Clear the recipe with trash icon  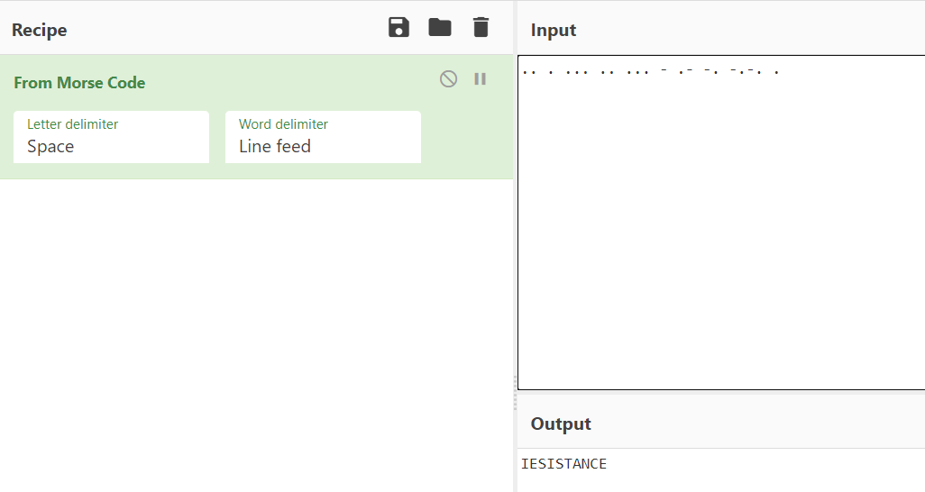click(481, 27)
